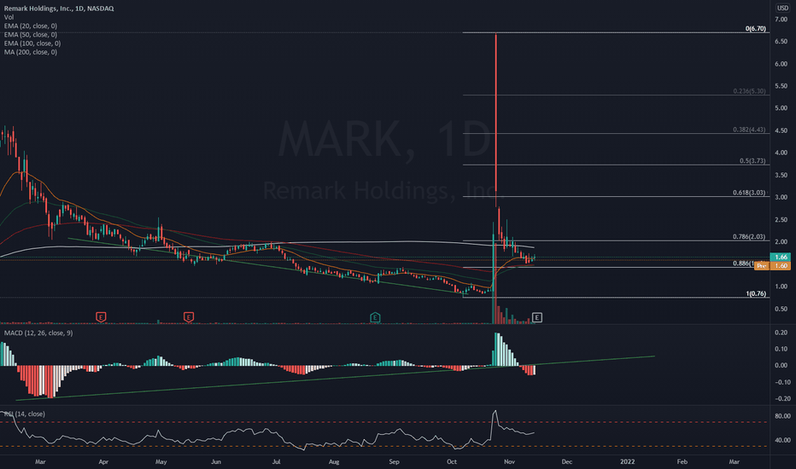
Task: Select the green trendline in the MACD pane
Action: [335, 378]
